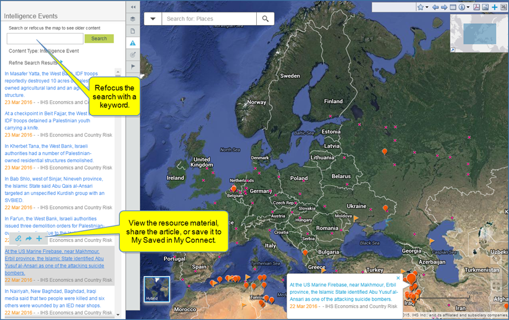Go back using the left arrow in toolbar
The width and height of the screenshot is (509, 320).
(435, 7)
